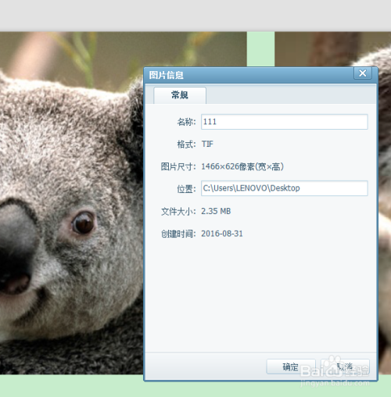Viewport: 391px width, 397px height.
Task: Cancel with the 取消 button
Action: [x=345, y=367]
